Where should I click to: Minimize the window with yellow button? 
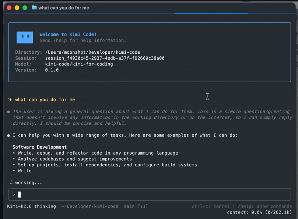(x=17, y=8)
